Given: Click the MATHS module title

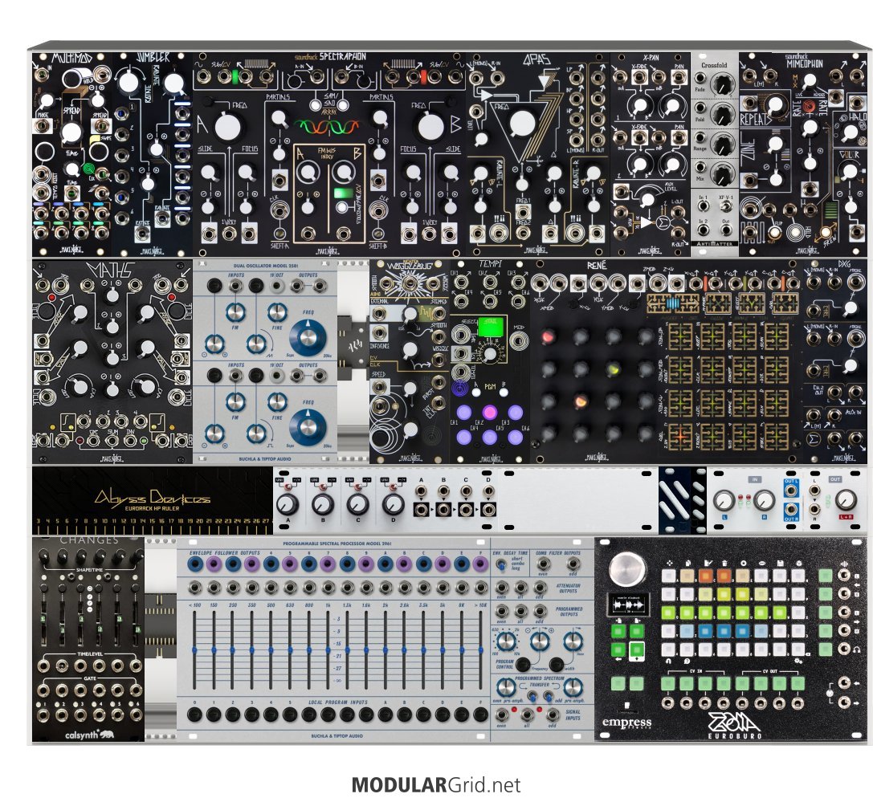Looking at the screenshot, I should point(110,270).
